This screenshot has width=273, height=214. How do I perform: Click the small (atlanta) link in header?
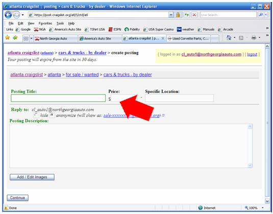point(47,53)
